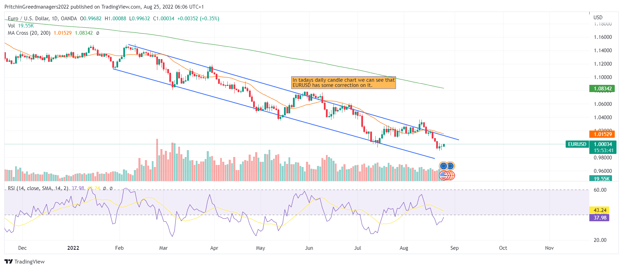
Task: Click the Oct label on time axis
Action: click(x=503, y=248)
